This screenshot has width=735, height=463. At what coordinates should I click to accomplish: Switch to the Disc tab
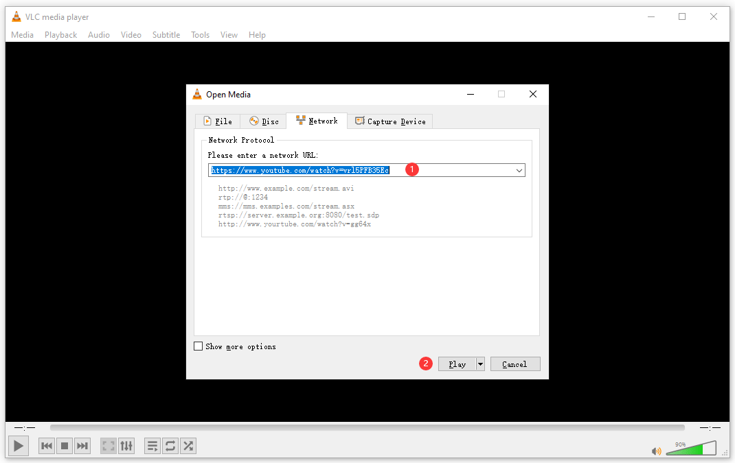tap(264, 121)
